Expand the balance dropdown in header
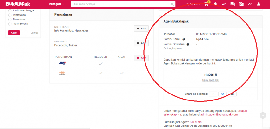270x129 pixels. (193, 4)
